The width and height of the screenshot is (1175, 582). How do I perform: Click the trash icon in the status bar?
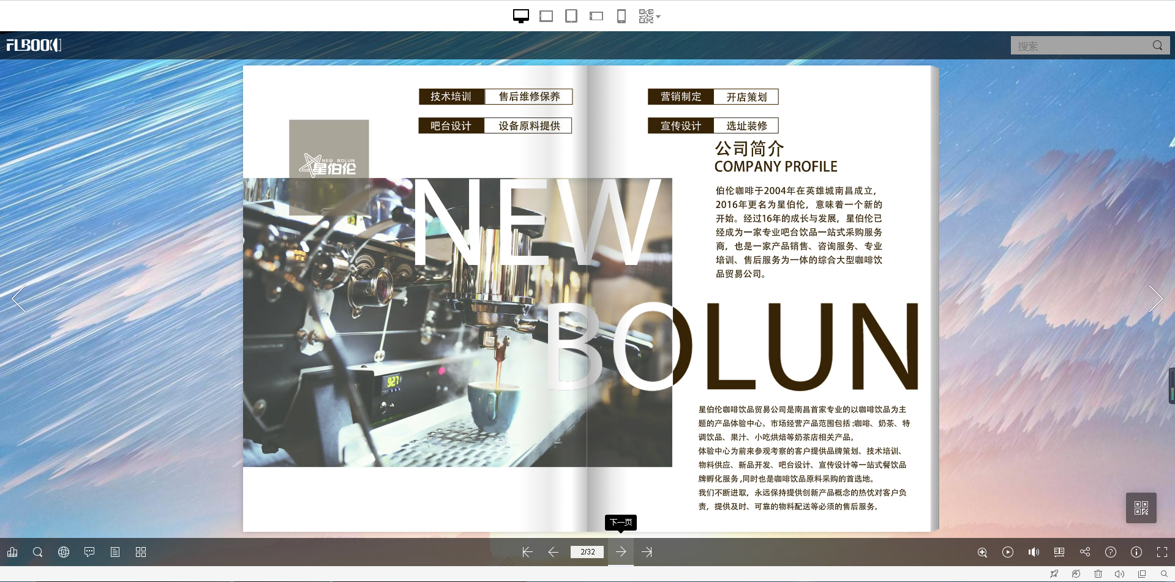pyautogui.click(x=1098, y=574)
